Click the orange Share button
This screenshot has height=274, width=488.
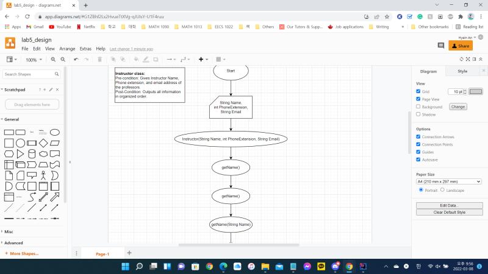(461, 46)
